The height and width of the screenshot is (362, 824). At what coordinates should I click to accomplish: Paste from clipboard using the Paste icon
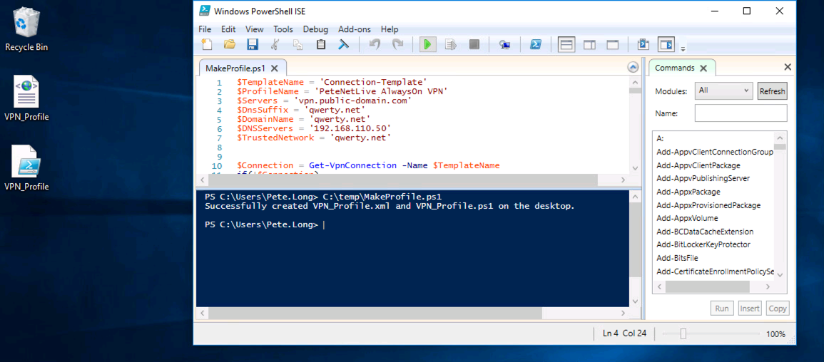(x=320, y=45)
